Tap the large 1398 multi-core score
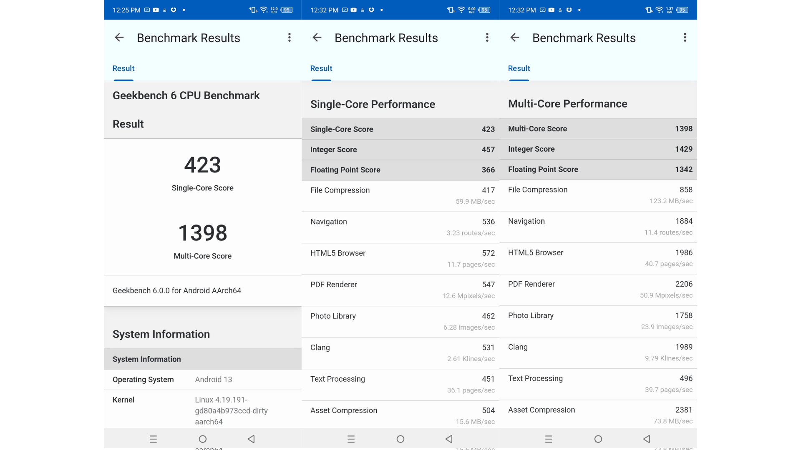801x450 pixels. click(202, 232)
